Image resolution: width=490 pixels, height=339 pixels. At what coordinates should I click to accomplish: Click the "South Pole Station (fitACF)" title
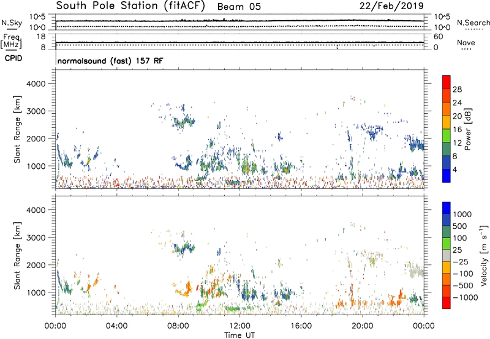[x=130, y=6]
